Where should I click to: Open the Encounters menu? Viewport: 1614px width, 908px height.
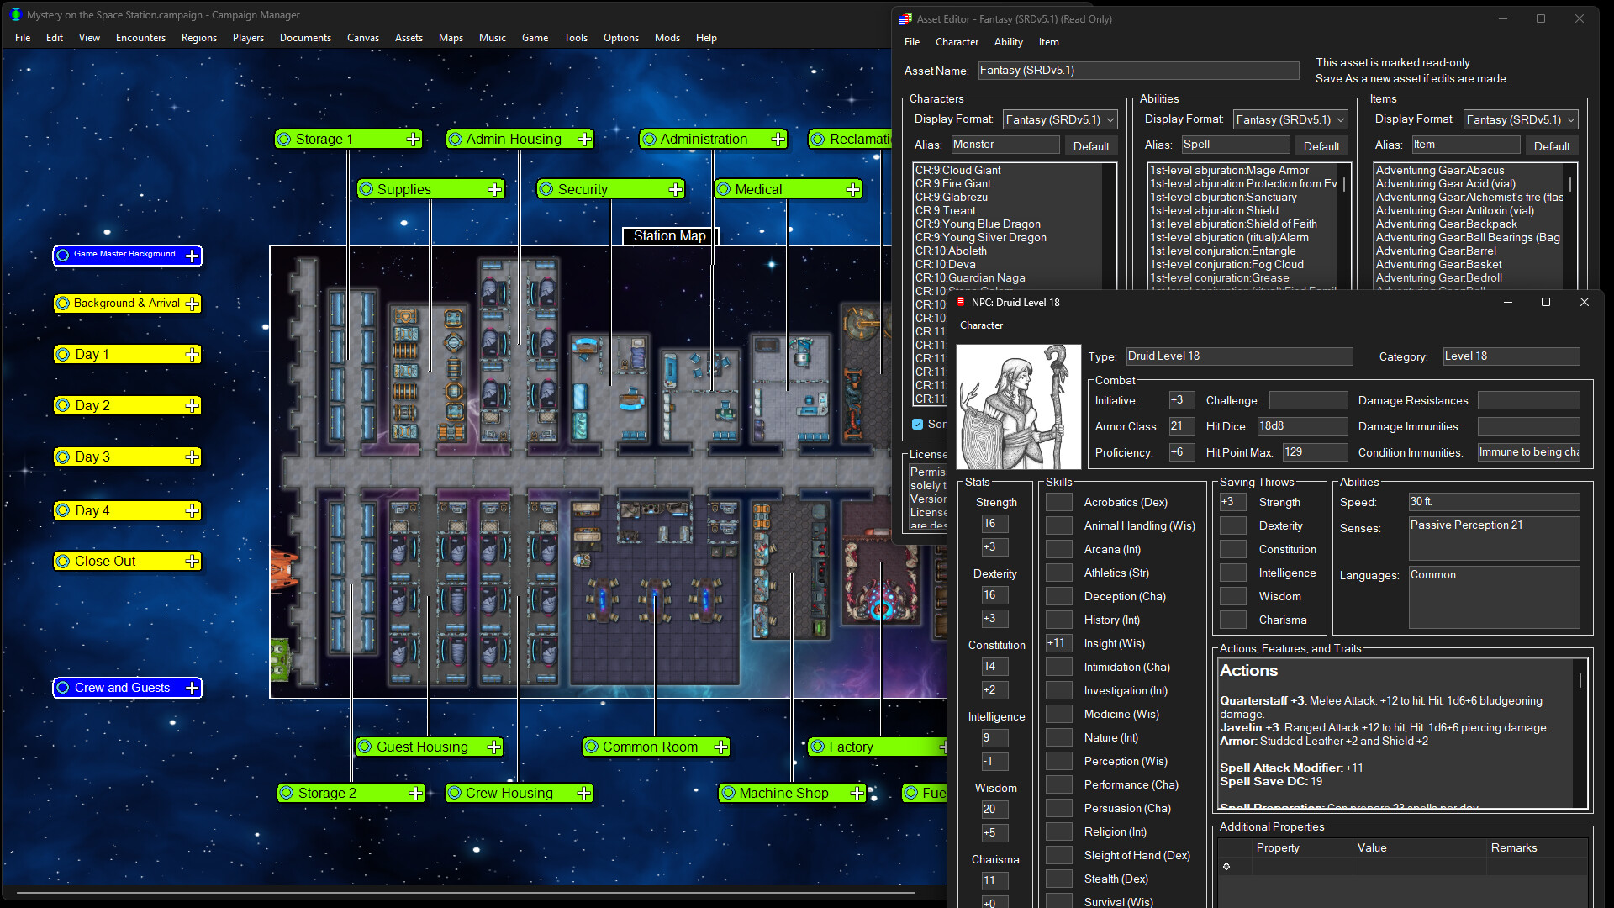[140, 38]
